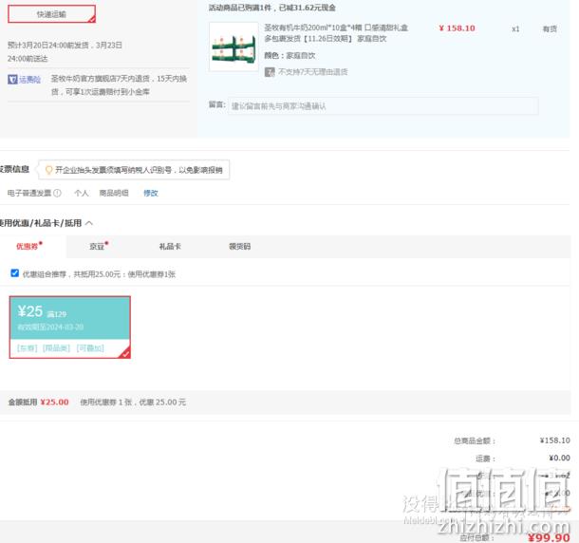Click the ¥158.10 product price
This screenshot has width=579, height=543.
[457, 28]
